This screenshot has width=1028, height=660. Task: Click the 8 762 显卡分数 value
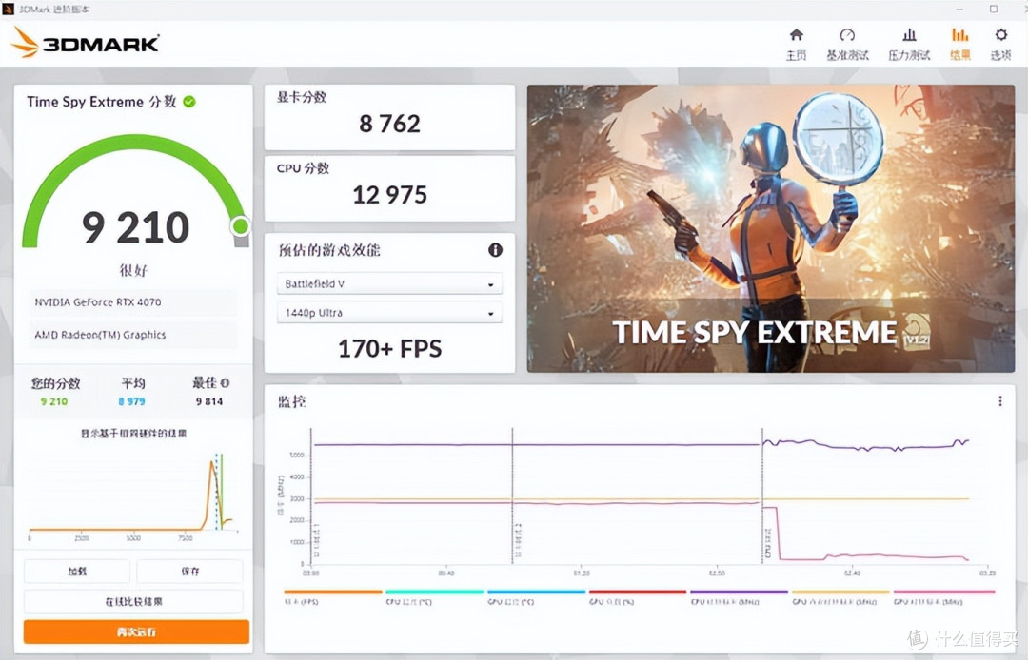click(389, 123)
